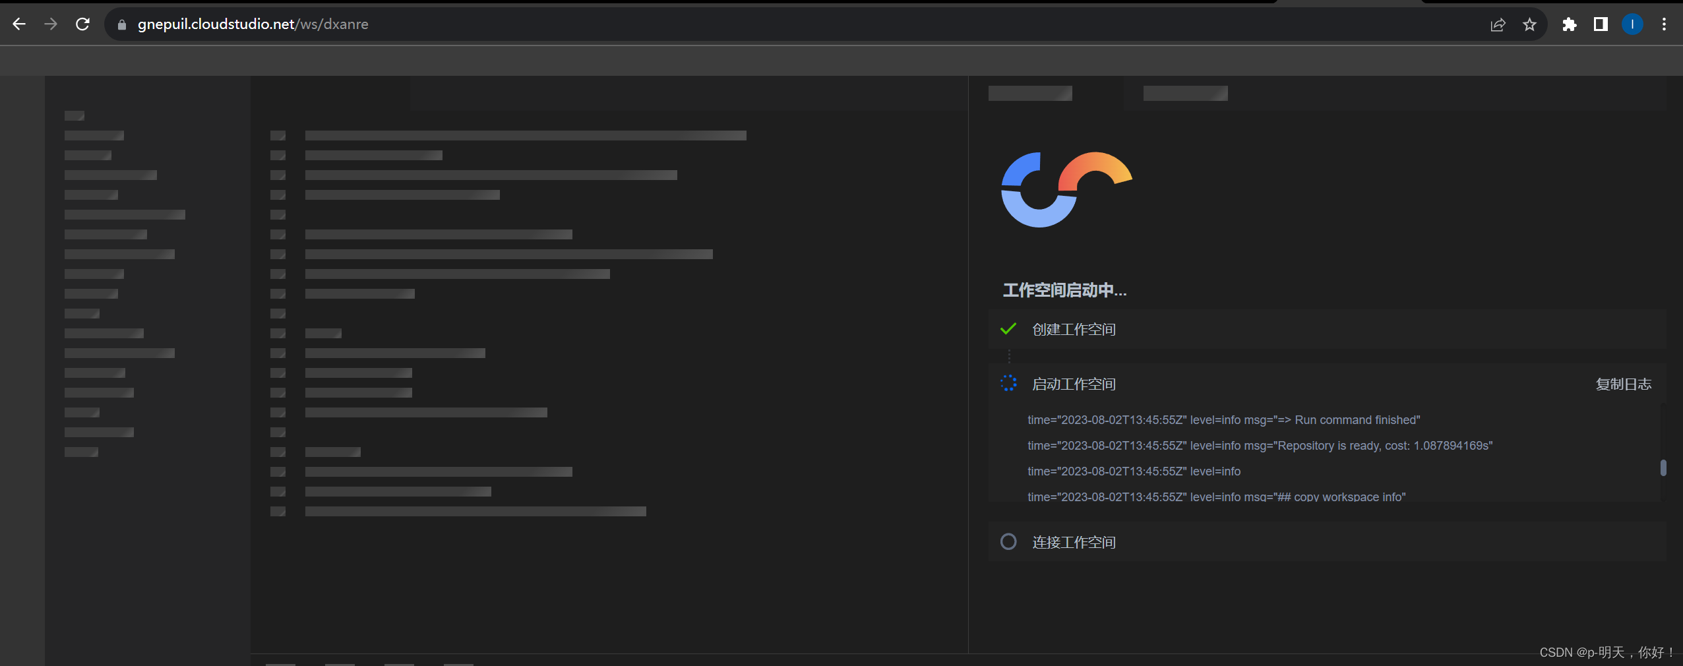Click log line 'Run command finished'
1683x666 pixels.
(x=1224, y=420)
